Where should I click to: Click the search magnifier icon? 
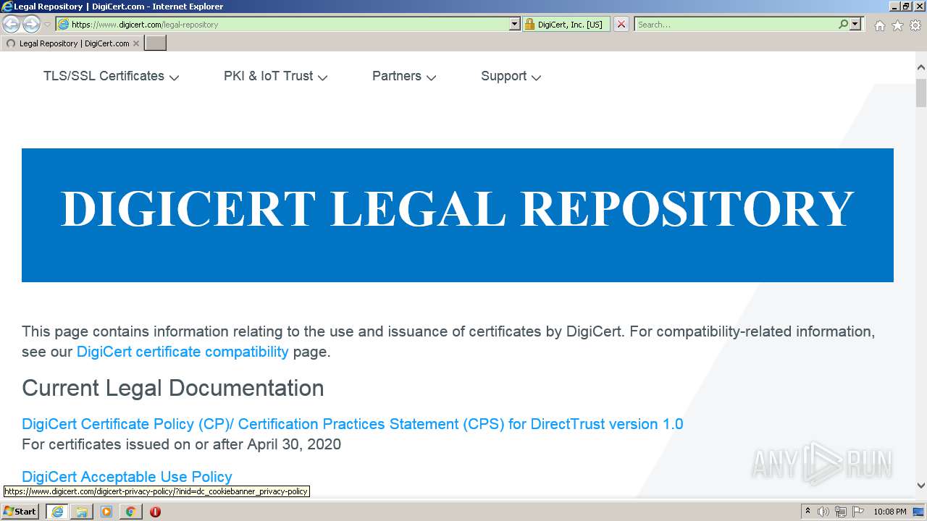click(843, 24)
